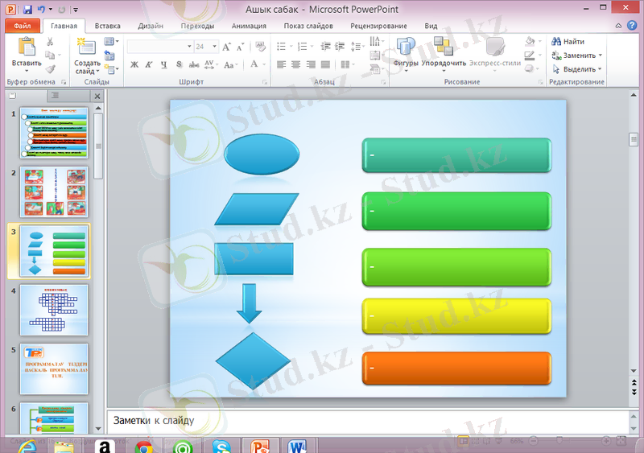The width and height of the screenshot is (644, 453).
Task: Click the Найти search button
Action: click(x=568, y=42)
